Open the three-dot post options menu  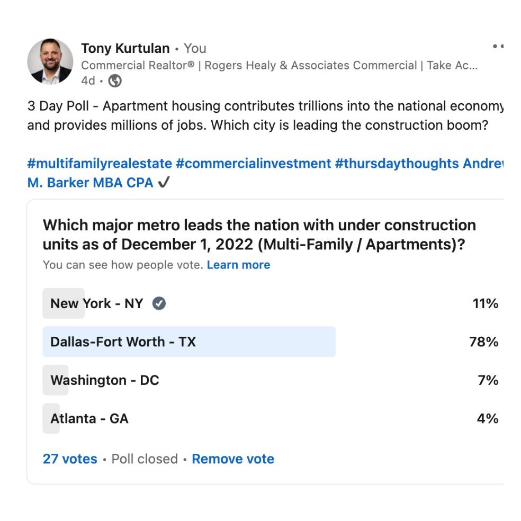[x=498, y=47]
